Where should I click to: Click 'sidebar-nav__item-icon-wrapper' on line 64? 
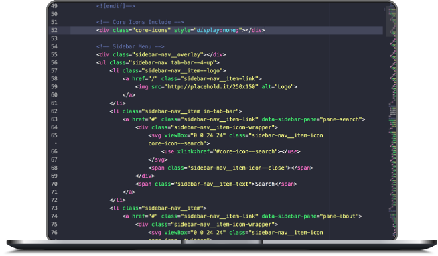[222, 127]
